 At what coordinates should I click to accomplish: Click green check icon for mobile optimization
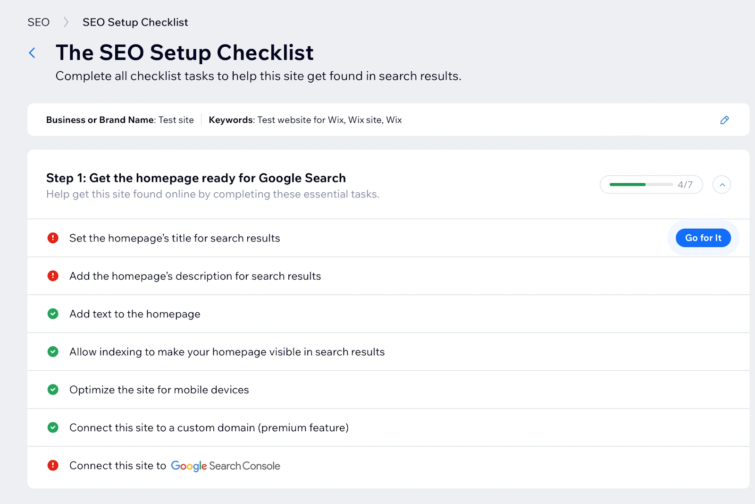tap(53, 390)
